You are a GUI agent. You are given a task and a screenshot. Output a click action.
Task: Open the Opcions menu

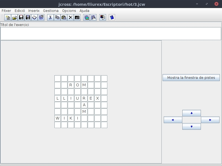69,11
